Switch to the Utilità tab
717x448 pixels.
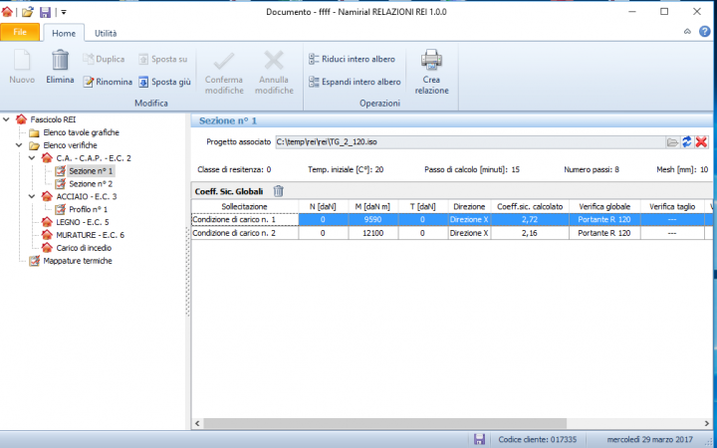106,33
